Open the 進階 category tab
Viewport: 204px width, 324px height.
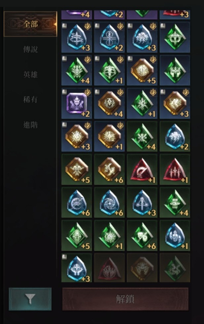pyautogui.click(x=30, y=125)
